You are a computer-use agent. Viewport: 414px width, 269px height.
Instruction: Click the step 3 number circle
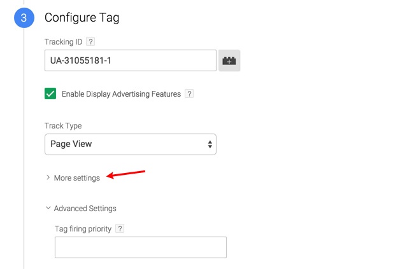point(24,18)
